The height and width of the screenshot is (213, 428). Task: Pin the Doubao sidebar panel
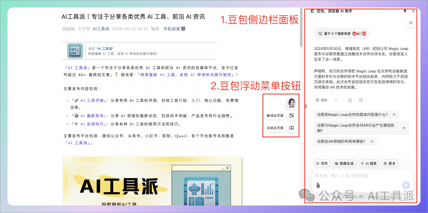(405, 11)
